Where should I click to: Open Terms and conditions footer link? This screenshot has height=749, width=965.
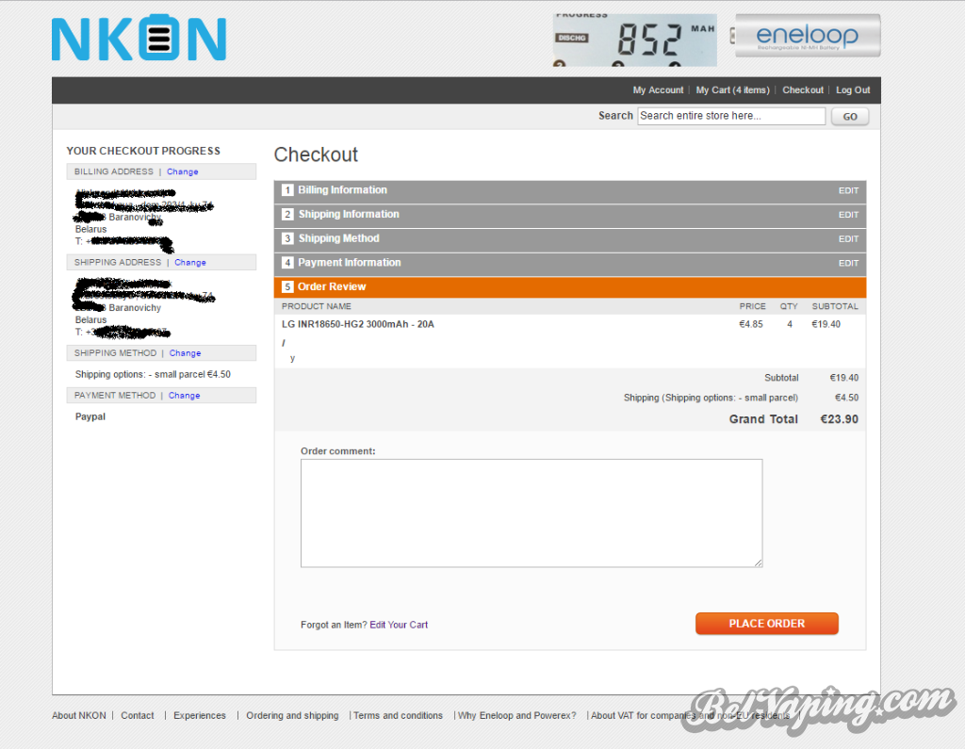pos(398,716)
